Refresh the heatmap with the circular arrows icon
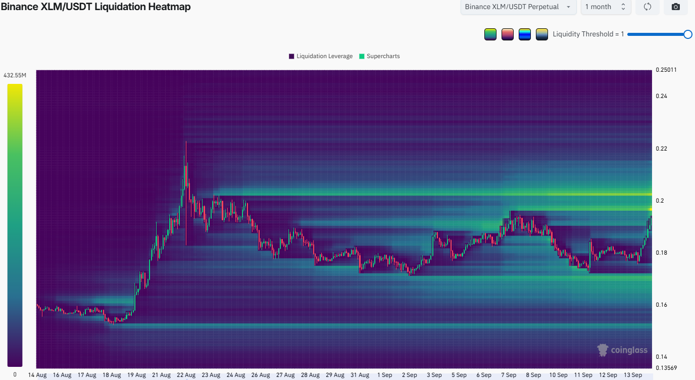Viewport: 695px width, 380px height. click(648, 7)
